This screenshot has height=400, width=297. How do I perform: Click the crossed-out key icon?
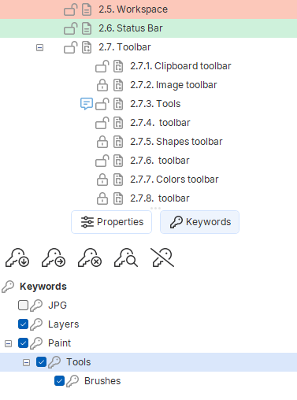click(x=162, y=257)
